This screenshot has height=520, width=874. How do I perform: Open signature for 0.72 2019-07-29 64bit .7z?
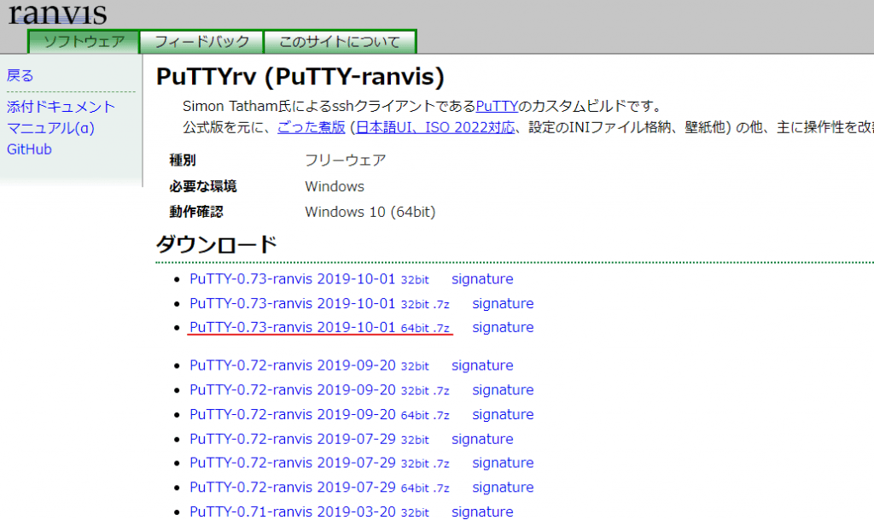coord(503,487)
